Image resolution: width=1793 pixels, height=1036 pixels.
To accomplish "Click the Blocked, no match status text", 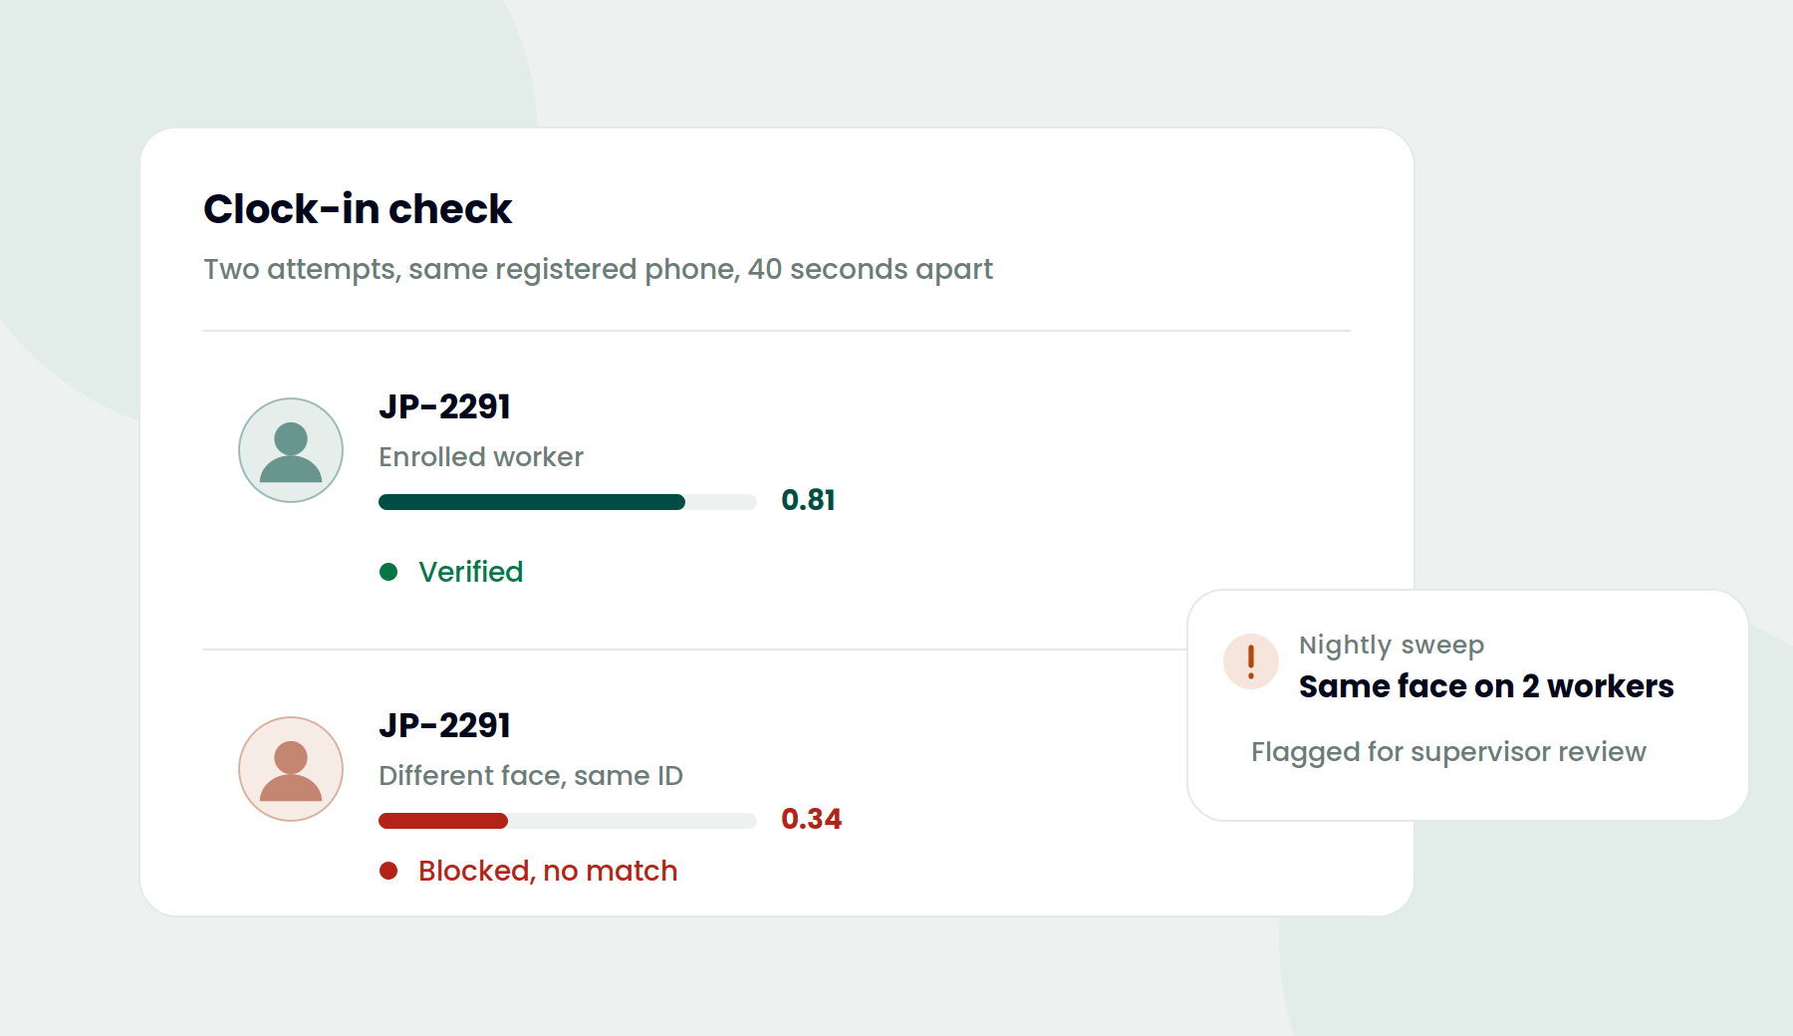I will (x=548, y=871).
